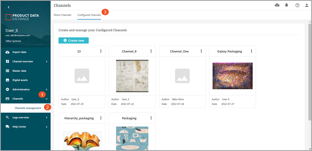This screenshot has width=312, height=151.
Task: Collapse sidebar with the back arrow
Action: 9,7
